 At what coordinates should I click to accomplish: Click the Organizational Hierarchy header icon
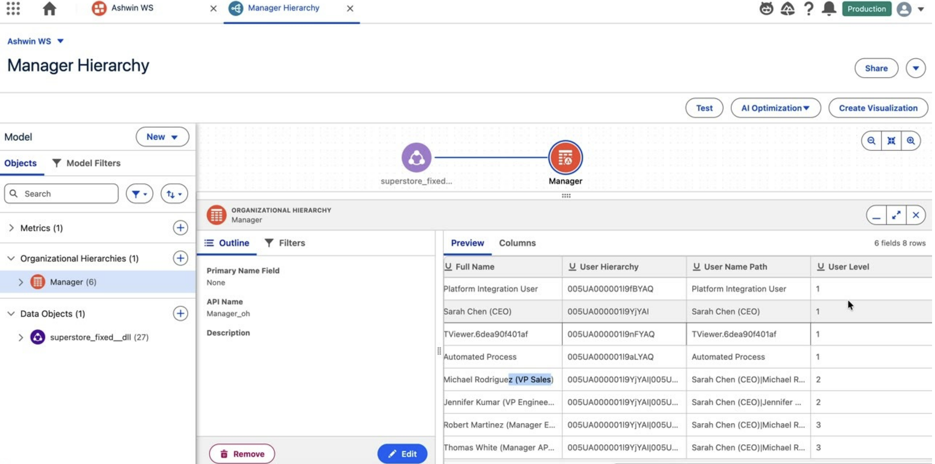(216, 215)
